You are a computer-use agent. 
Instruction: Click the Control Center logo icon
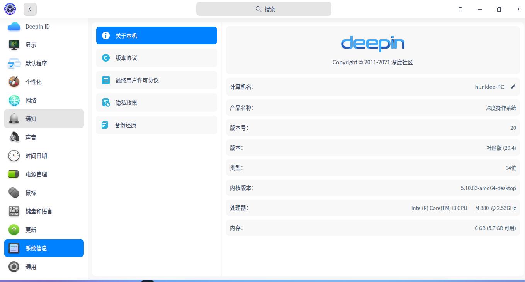tap(10, 9)
